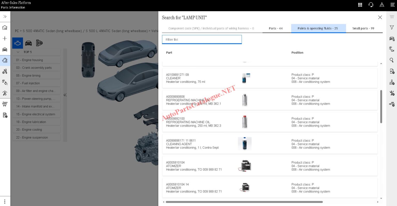Select the transmission group icon
This screenshot has height=206, width=397.
tap(39, 43)
